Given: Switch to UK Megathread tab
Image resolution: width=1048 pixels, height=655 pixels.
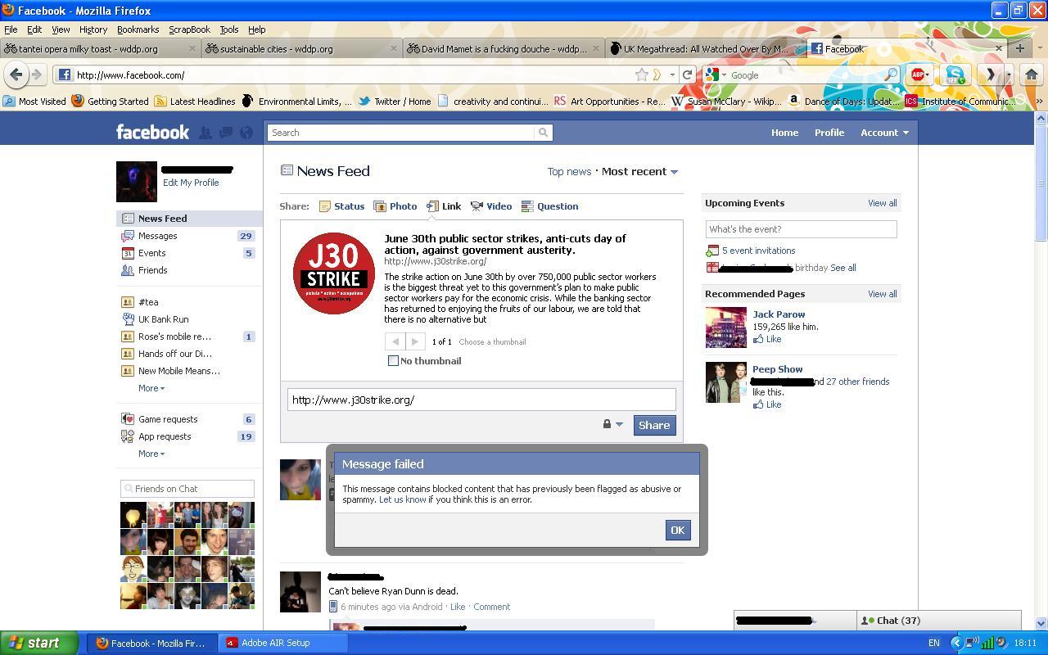Looking at the screenshot, I should (x=704, y=48).
